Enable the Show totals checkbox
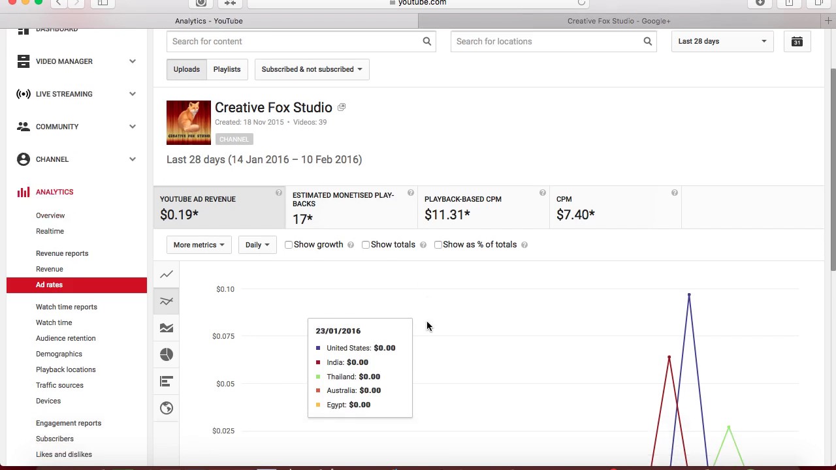836x470 pixels. pyautogui.click(x=365, y=245)
